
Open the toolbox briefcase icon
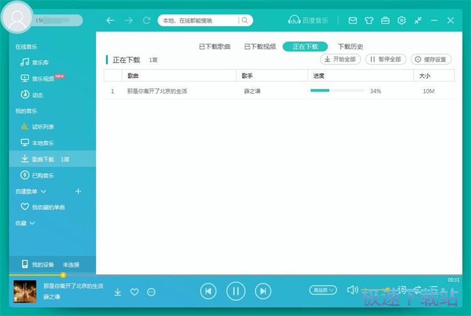(385, 21)
